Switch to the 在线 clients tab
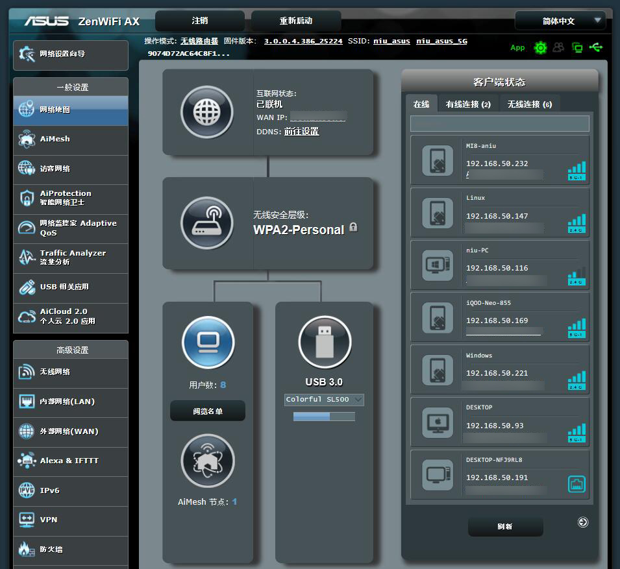 pos(421,104)
